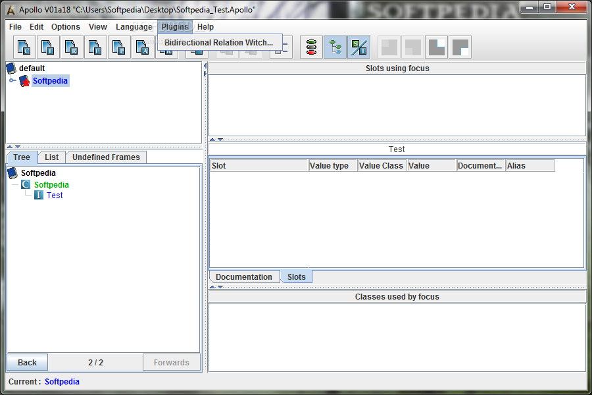
Task: Click the blue book icon beside default
Action: (x=12, y=68)
